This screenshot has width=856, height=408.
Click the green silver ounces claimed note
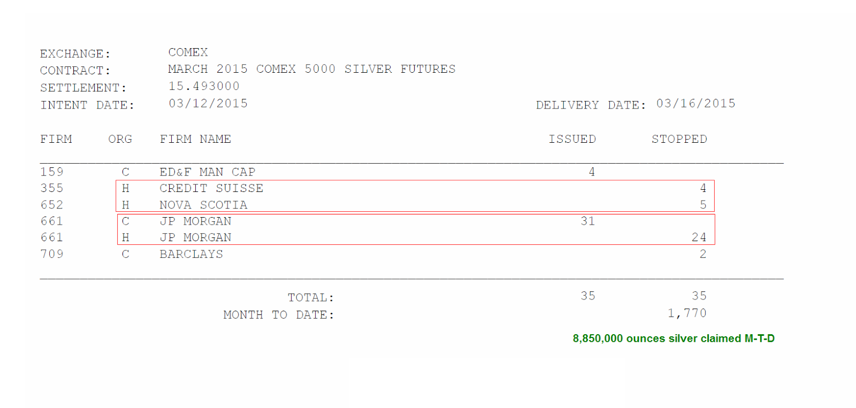click(674, 338)
